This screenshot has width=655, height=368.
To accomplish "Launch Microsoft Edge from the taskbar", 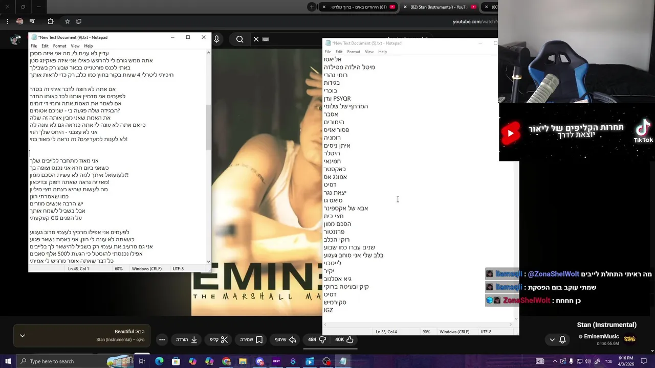I will [x=159, y=361].
